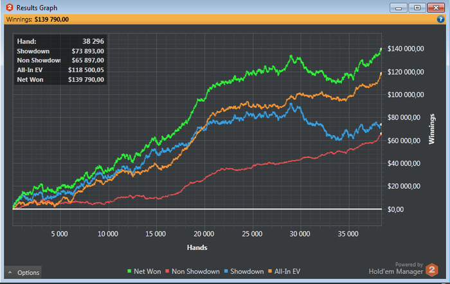Select the Net Won $139 790,00 value
The height and width of the screenshot is (284, 450).
86,80
